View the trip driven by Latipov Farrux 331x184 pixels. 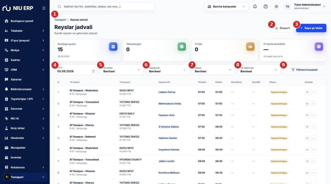307,92
